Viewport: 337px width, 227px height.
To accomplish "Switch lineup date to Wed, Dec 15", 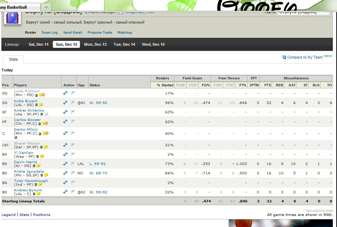I will click(x=154, y=44).
